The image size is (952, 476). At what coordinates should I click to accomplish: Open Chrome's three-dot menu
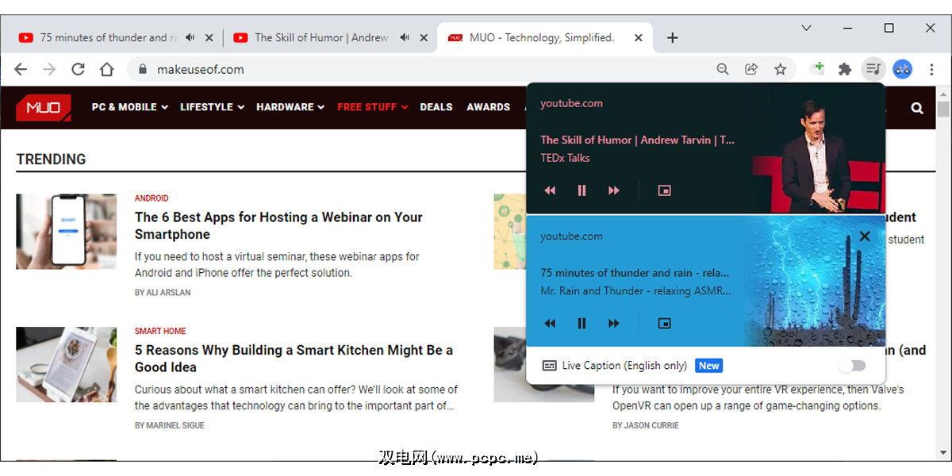point(931,69)
